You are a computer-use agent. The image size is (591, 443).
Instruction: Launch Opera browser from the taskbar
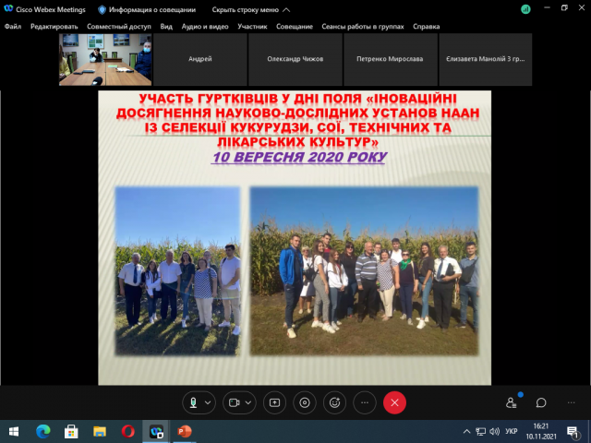(x=127, y=431)
